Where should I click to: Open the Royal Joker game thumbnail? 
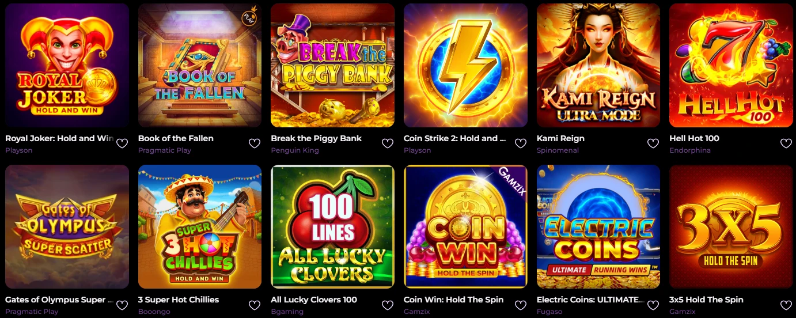click(x=67, y=65)
